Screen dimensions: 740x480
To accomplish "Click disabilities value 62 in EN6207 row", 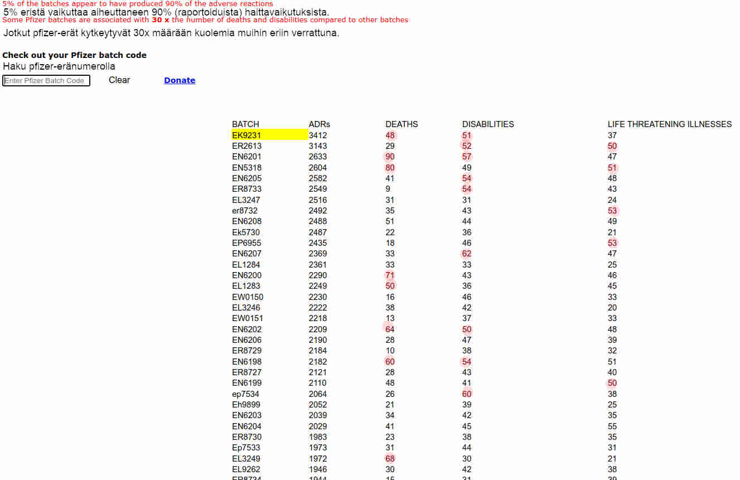I will coord(467,254).
